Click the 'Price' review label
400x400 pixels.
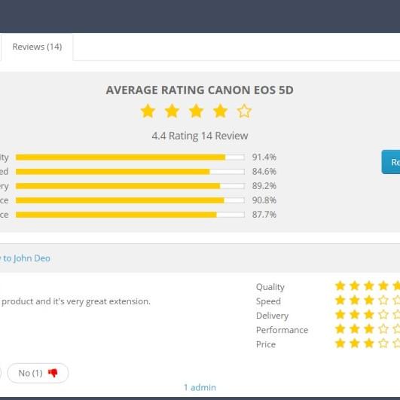266,344
